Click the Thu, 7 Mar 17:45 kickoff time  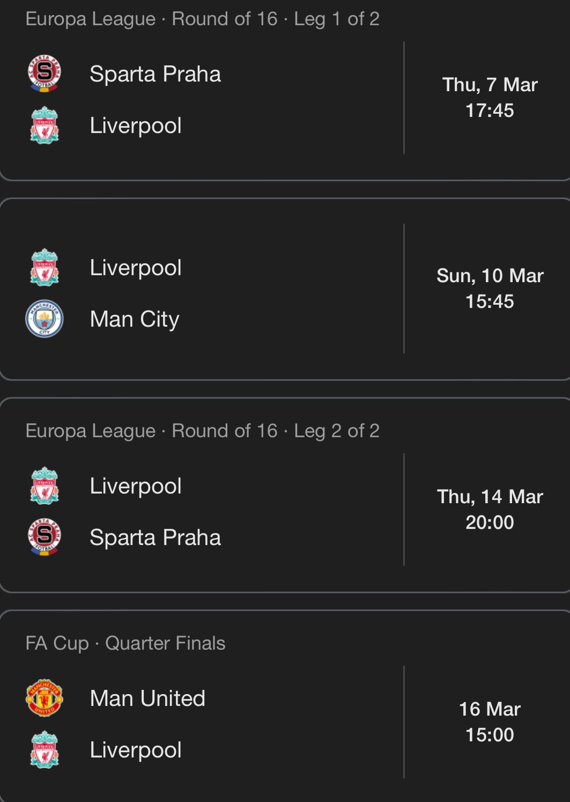click(490, 98)
